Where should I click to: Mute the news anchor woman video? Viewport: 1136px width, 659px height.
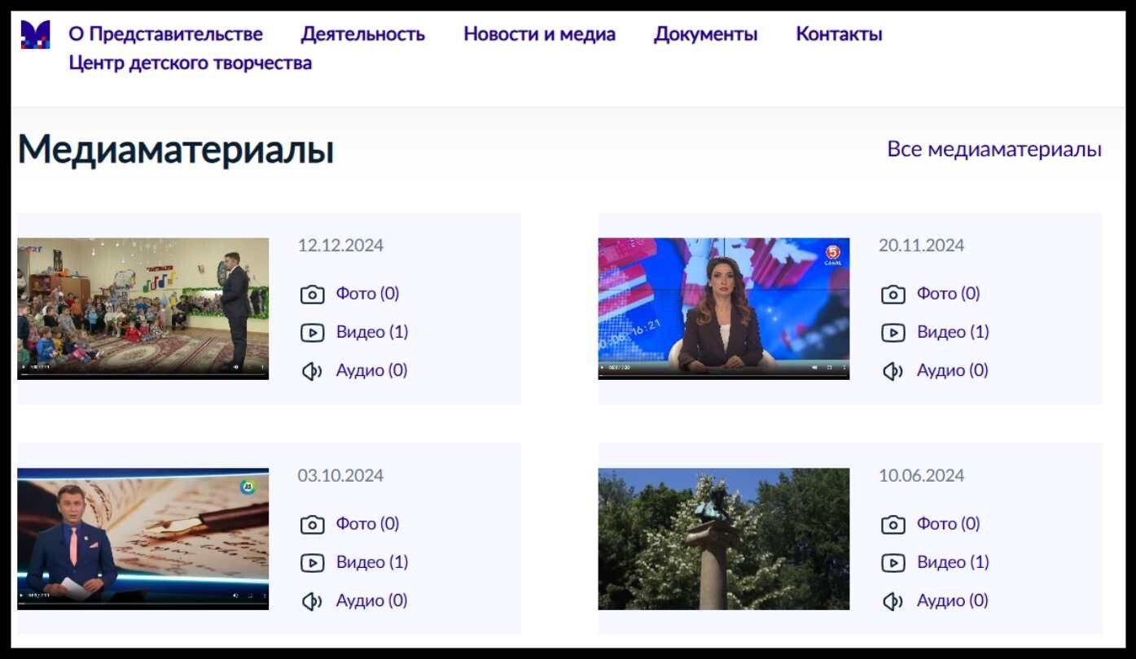pos(814,368)
